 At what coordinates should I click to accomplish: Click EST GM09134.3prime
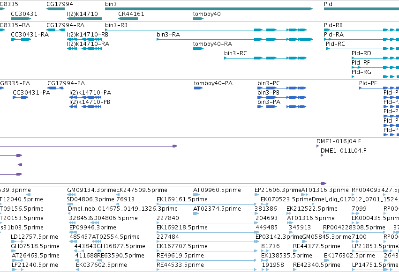point(71,195)
